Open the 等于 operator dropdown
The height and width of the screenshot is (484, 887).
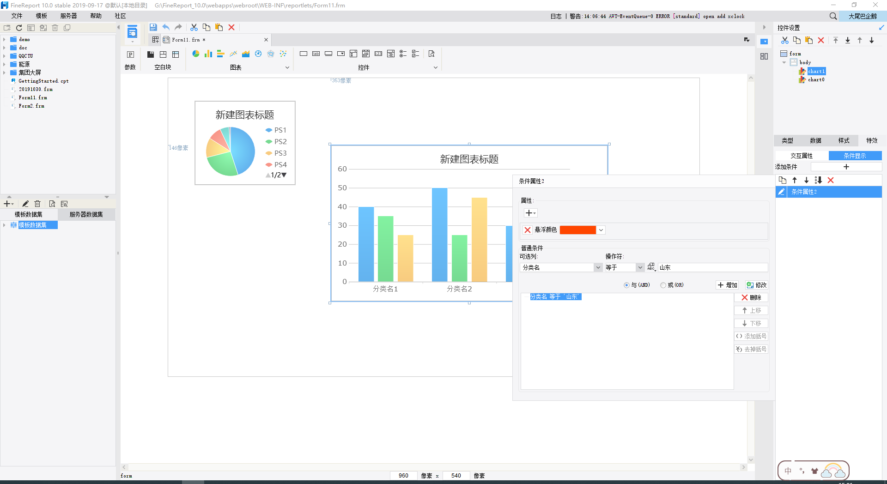(640, 267)
